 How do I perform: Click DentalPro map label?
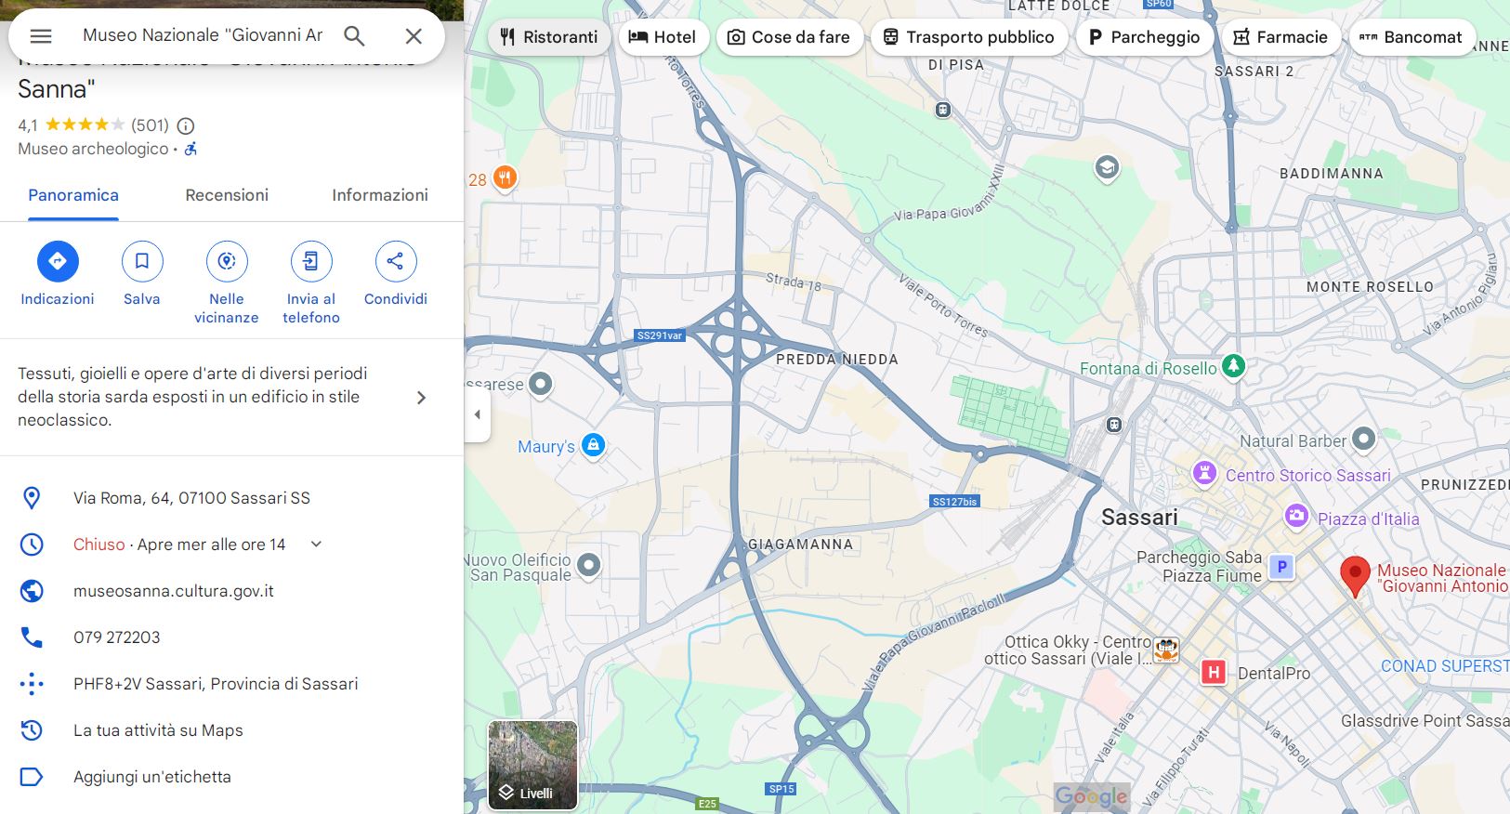click(1274, 673)
